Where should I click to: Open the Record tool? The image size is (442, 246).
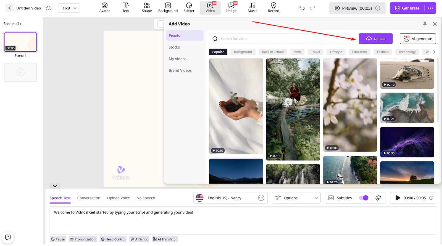273,8
